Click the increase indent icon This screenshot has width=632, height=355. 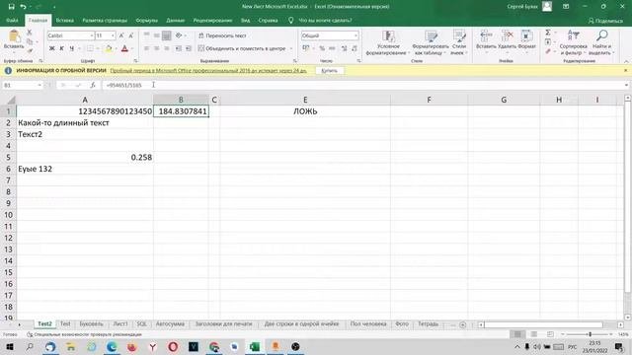(x=189, y=48)
